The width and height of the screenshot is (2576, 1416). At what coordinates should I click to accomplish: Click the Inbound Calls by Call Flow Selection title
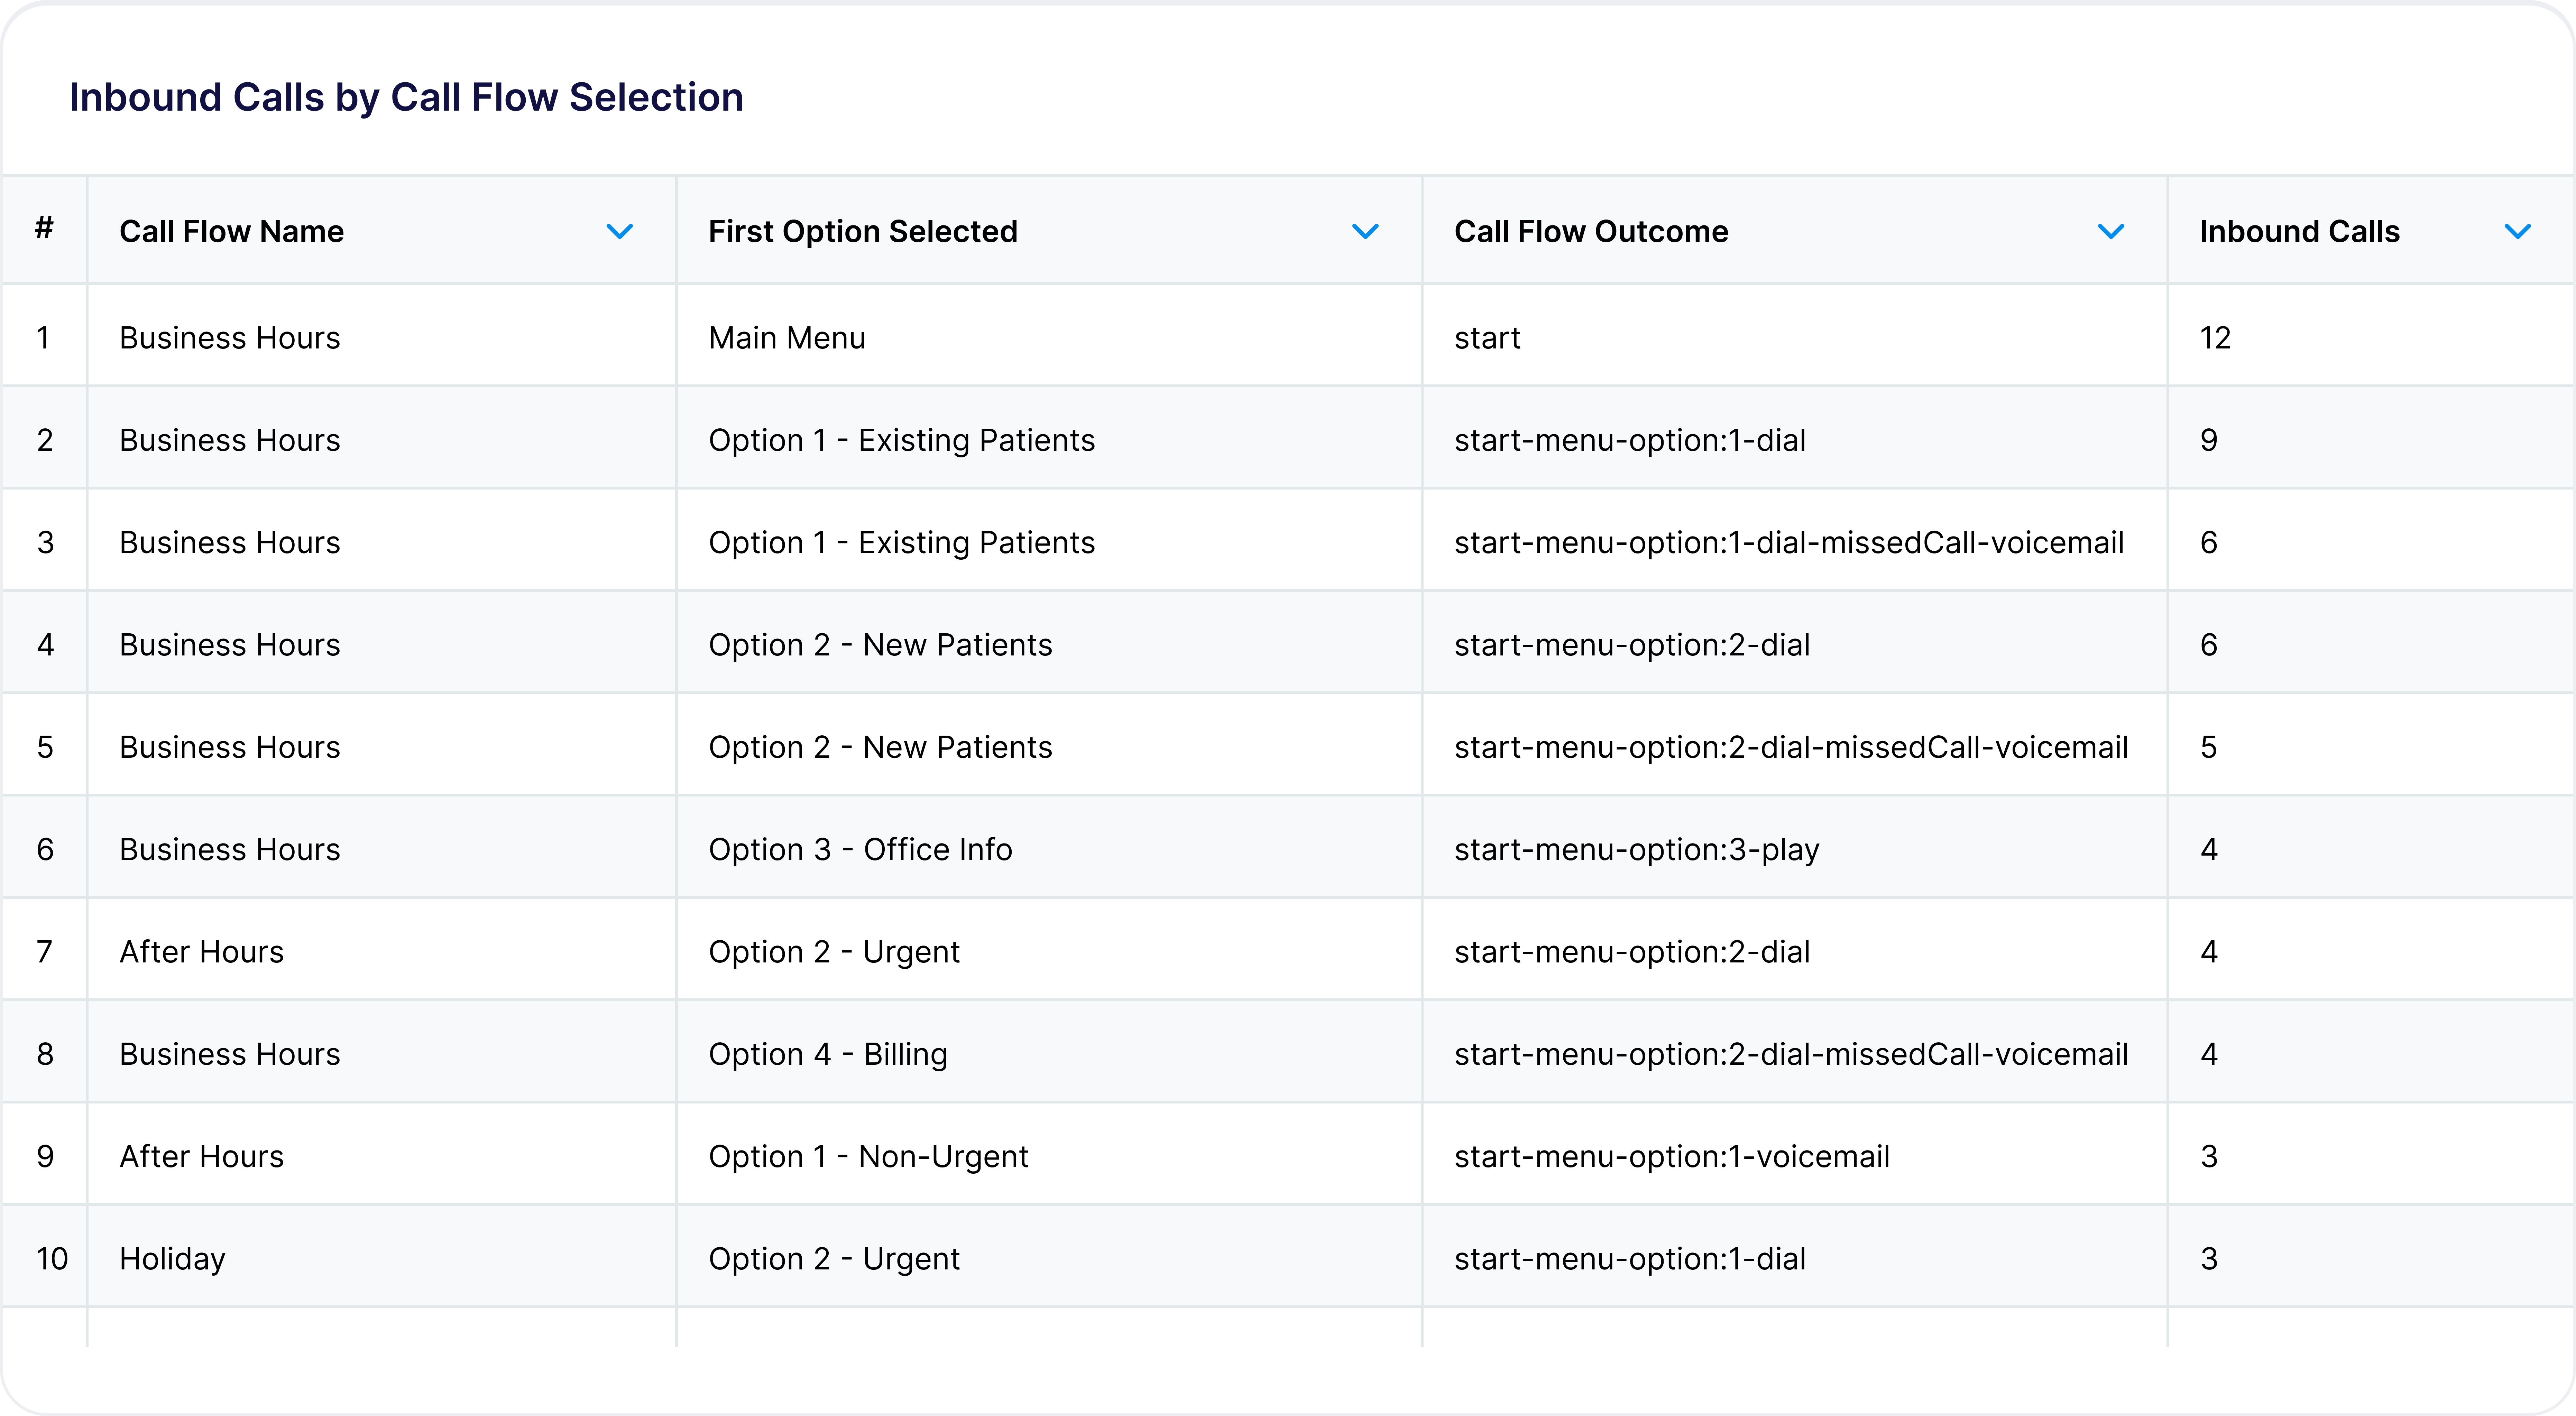[x=406, y=98]
